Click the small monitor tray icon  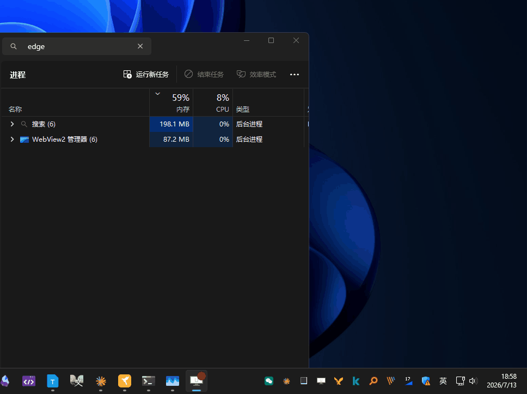pos(321,381)
